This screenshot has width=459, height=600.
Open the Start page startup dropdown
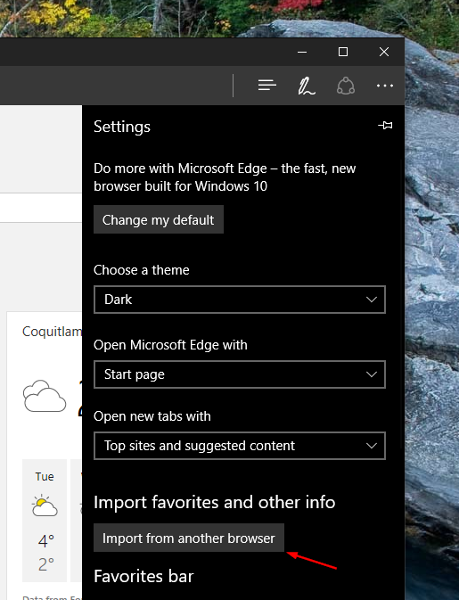[240, 374]
